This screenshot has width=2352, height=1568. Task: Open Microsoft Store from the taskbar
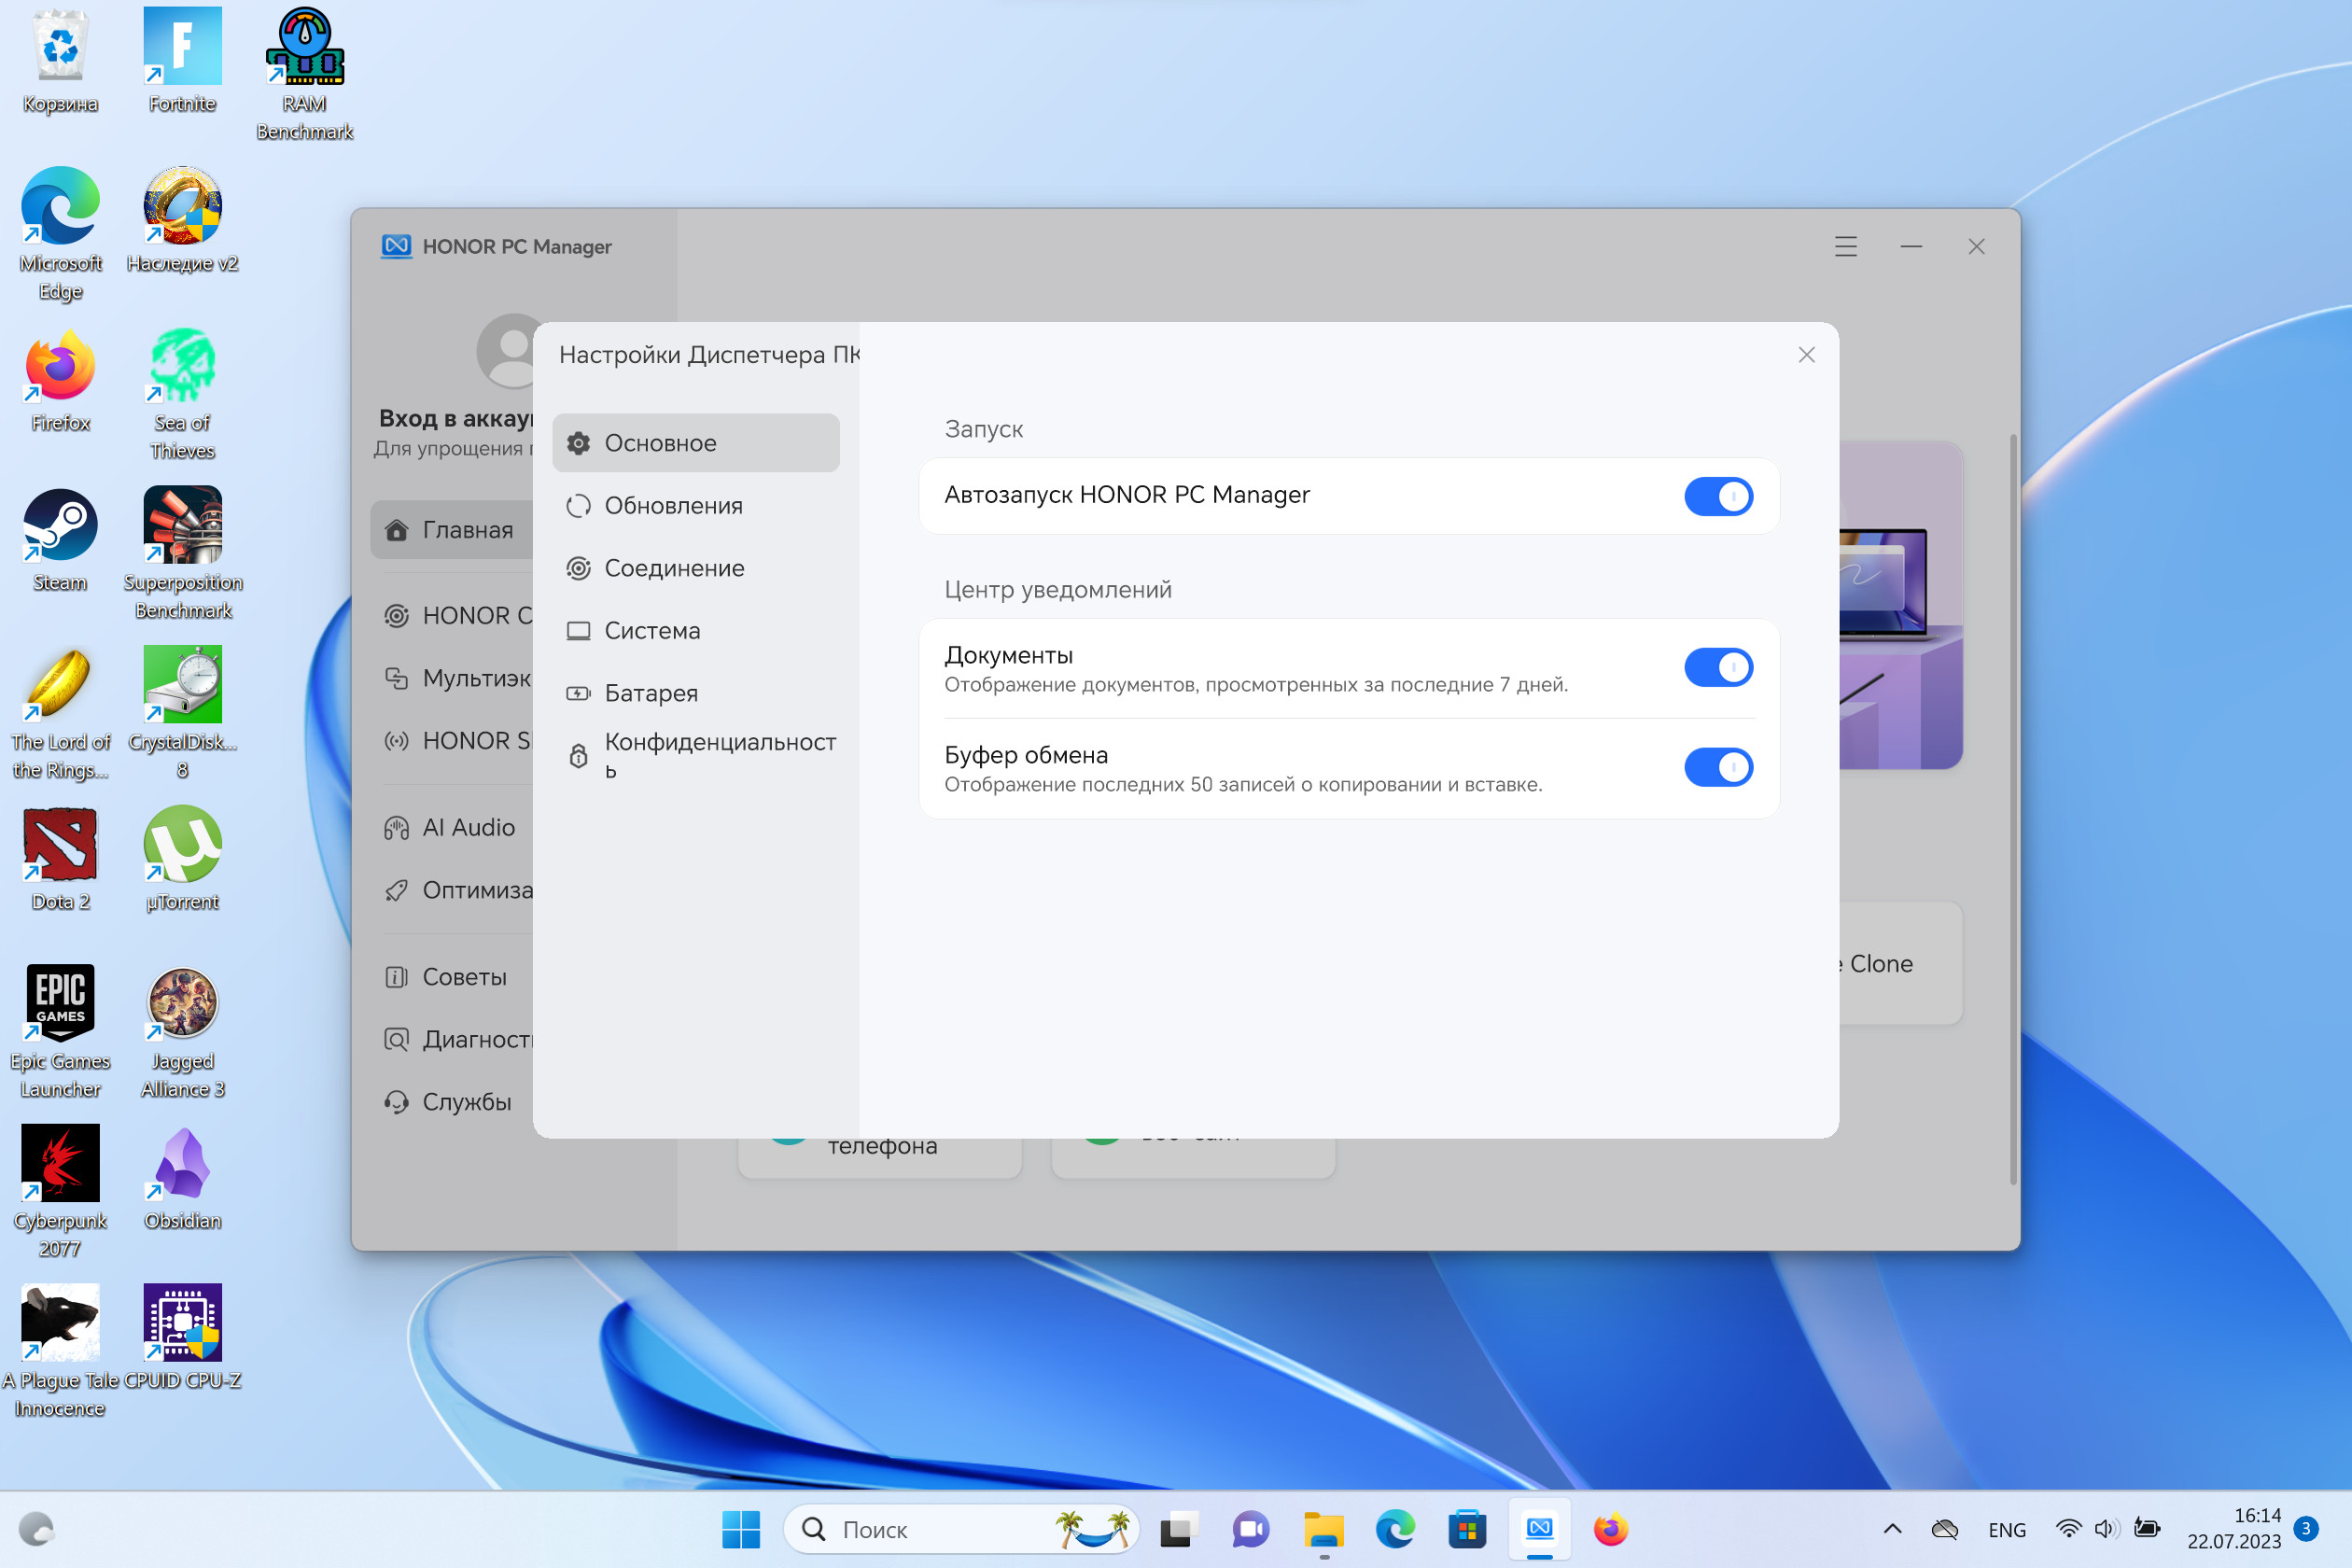pos(1468,1529)
